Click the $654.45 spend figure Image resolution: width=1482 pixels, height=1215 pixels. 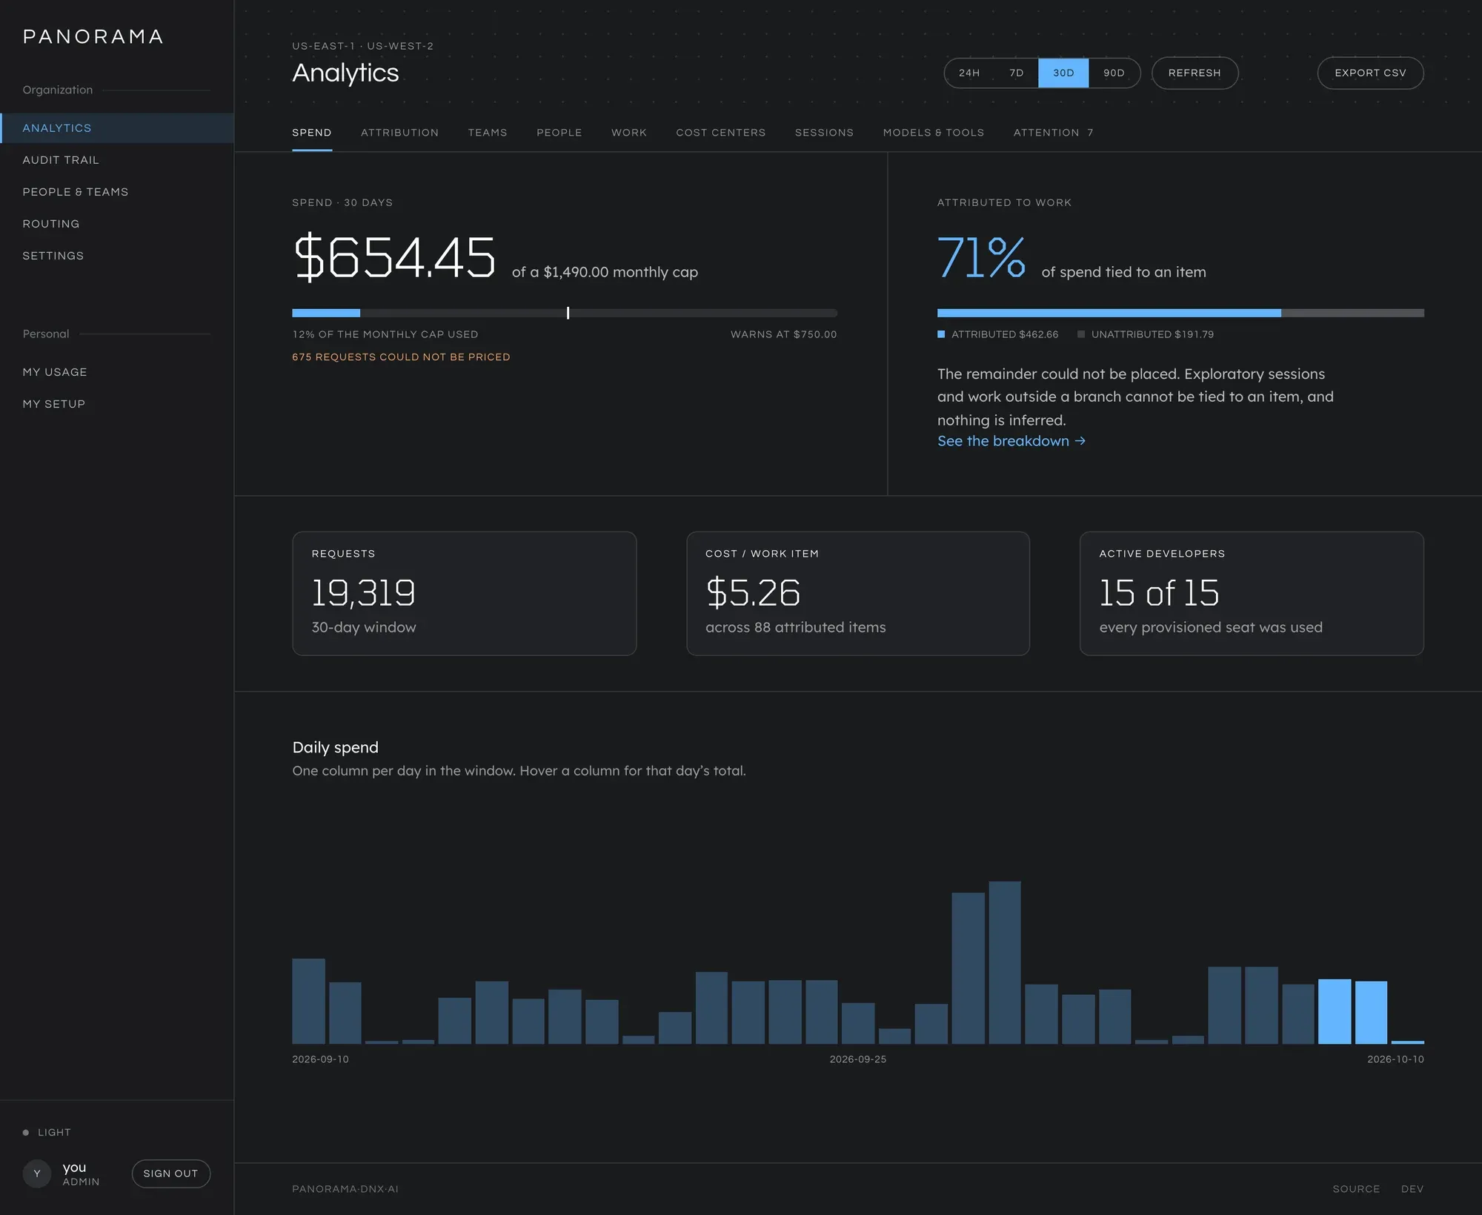click(394, 257)
